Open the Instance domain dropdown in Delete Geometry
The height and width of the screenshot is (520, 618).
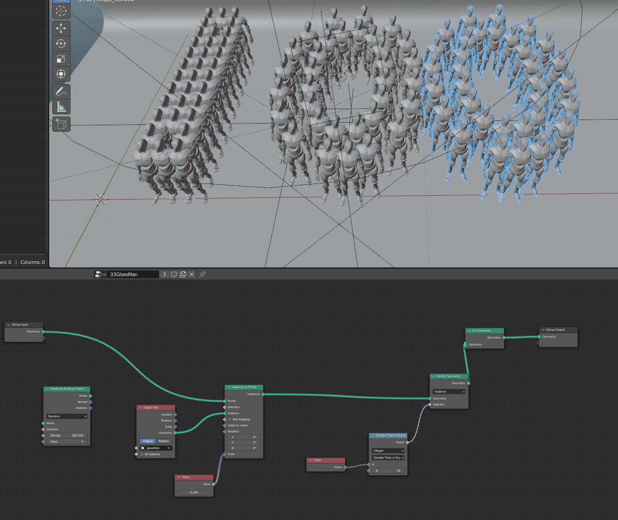[449, 391]
